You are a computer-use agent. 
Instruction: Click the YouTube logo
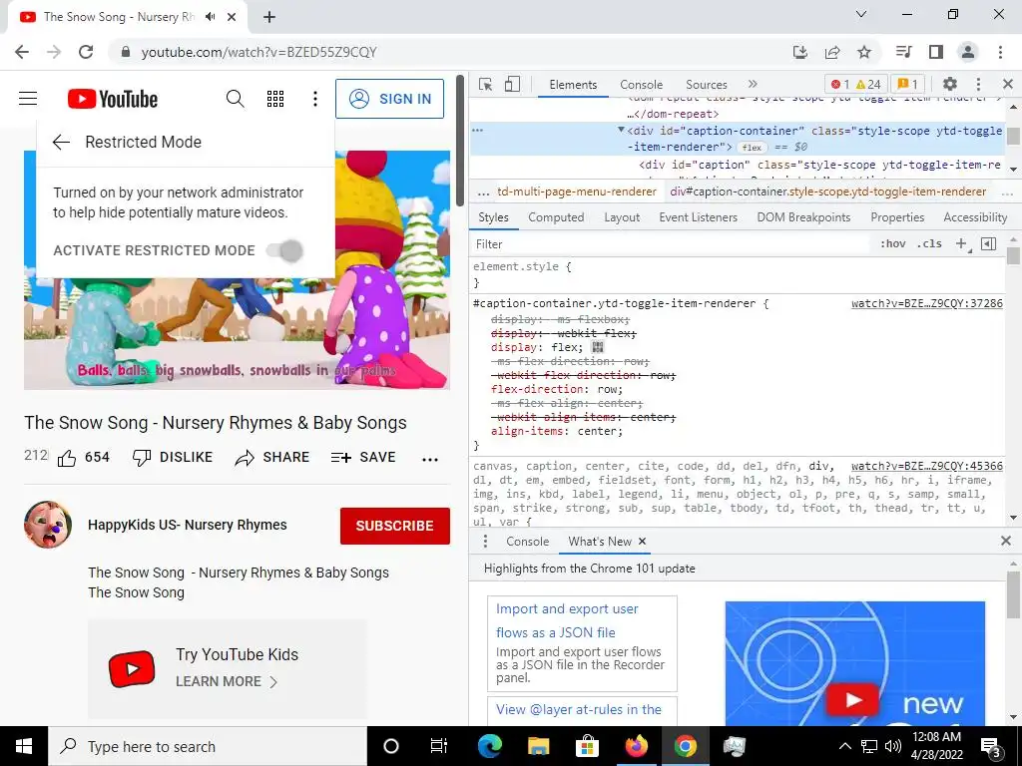tap(113, 99)
